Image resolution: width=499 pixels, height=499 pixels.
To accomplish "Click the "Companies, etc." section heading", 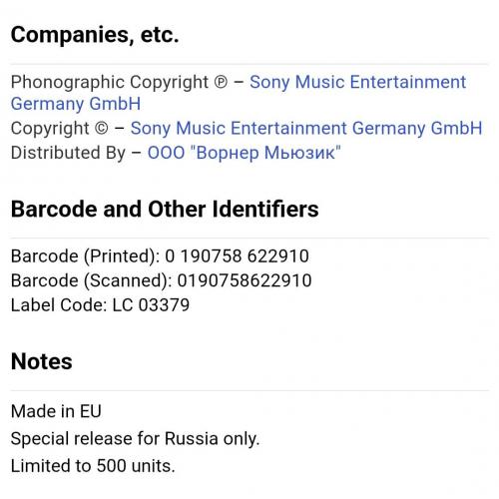I will [x=95, y=35].
